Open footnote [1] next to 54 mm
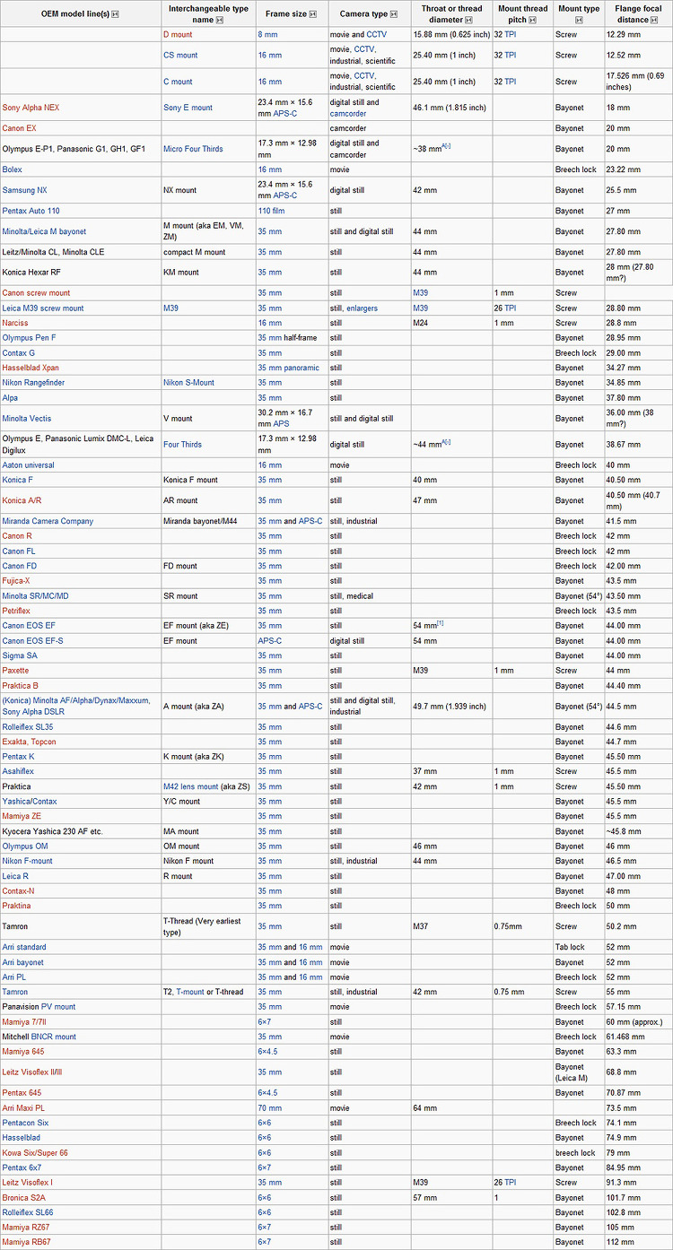 pyautogui.click(x=441, y=623)
